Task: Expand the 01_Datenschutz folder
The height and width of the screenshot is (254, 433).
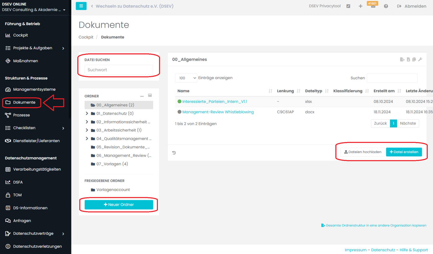Action: coord(87,114)
